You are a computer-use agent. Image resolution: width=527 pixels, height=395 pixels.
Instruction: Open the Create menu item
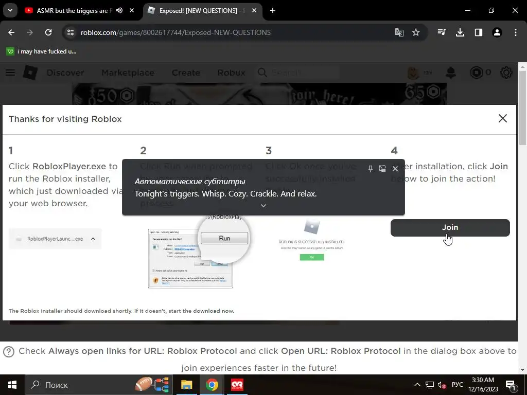[x=186, y=73]
